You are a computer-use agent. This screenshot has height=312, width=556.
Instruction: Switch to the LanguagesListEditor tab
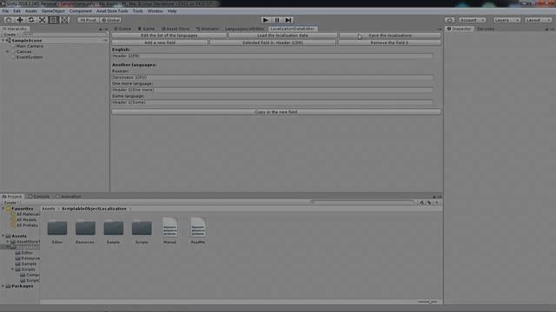click(244, 29)
